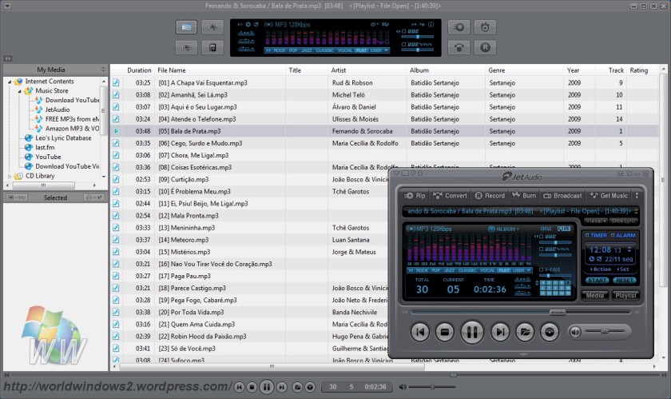
Task: Click next track in JetAudio mini player
Action: click(x=500, y=332)
